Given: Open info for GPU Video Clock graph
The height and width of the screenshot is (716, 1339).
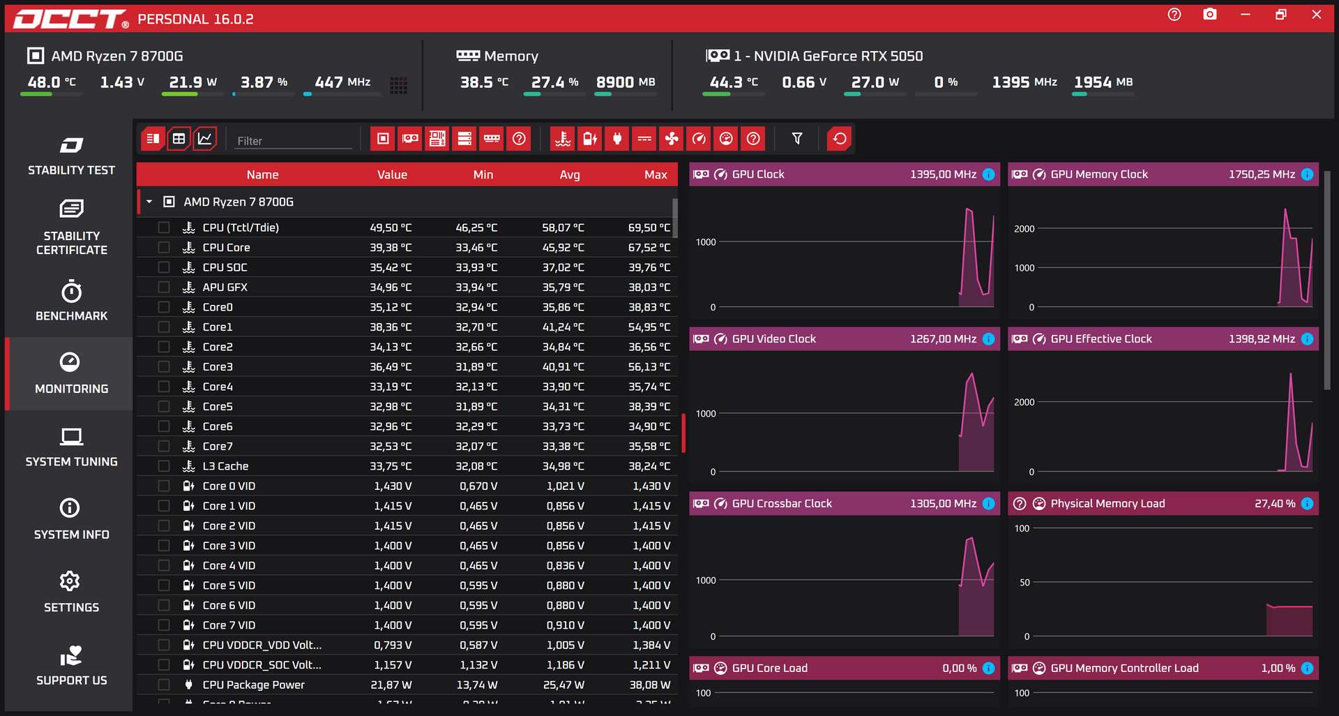Looking at the screenshot, I should point(988,339).
